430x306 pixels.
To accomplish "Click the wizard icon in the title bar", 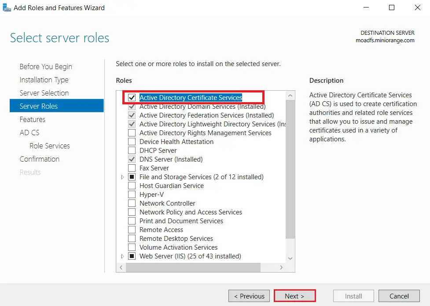I will pos(7,7).
